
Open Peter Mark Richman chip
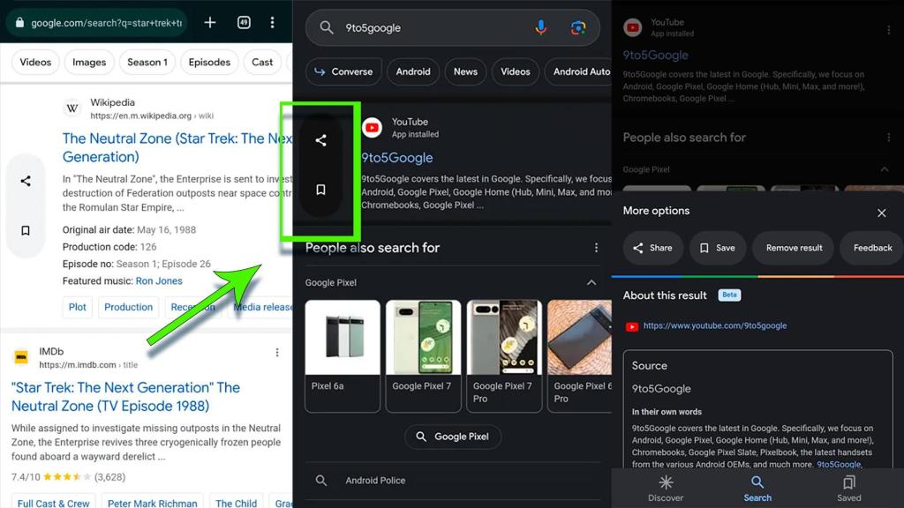coord(152,502)
